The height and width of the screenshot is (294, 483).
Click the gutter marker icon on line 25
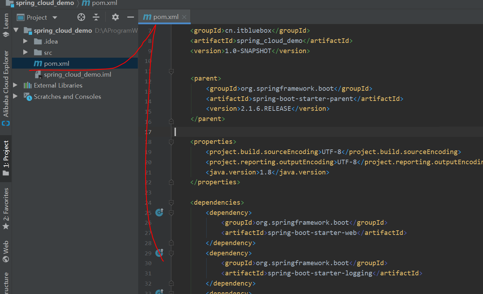click(x=159, y=212)
